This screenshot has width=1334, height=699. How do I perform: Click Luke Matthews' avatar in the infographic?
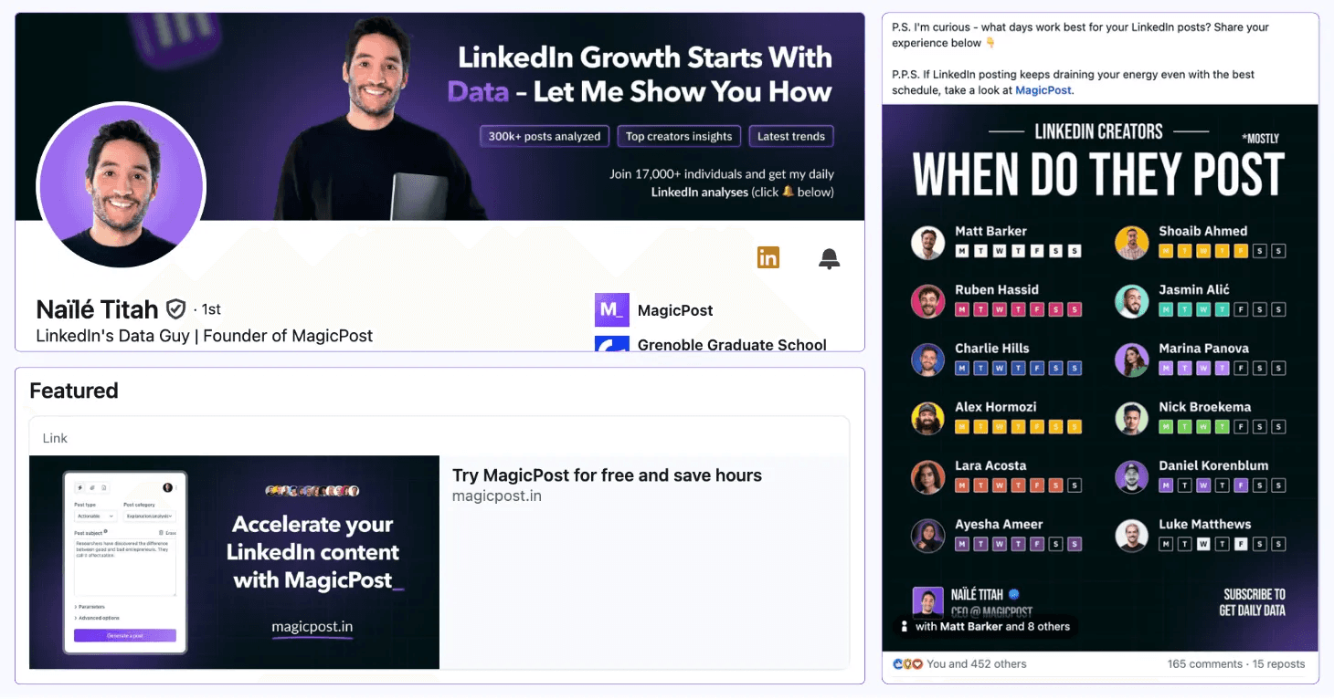click(1131, 536)
